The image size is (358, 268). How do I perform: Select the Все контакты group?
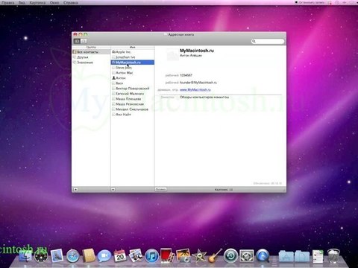[x=91, y=52]
